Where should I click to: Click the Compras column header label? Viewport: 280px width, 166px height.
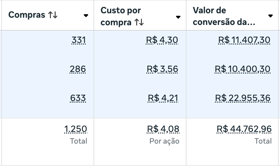[27, 15]
